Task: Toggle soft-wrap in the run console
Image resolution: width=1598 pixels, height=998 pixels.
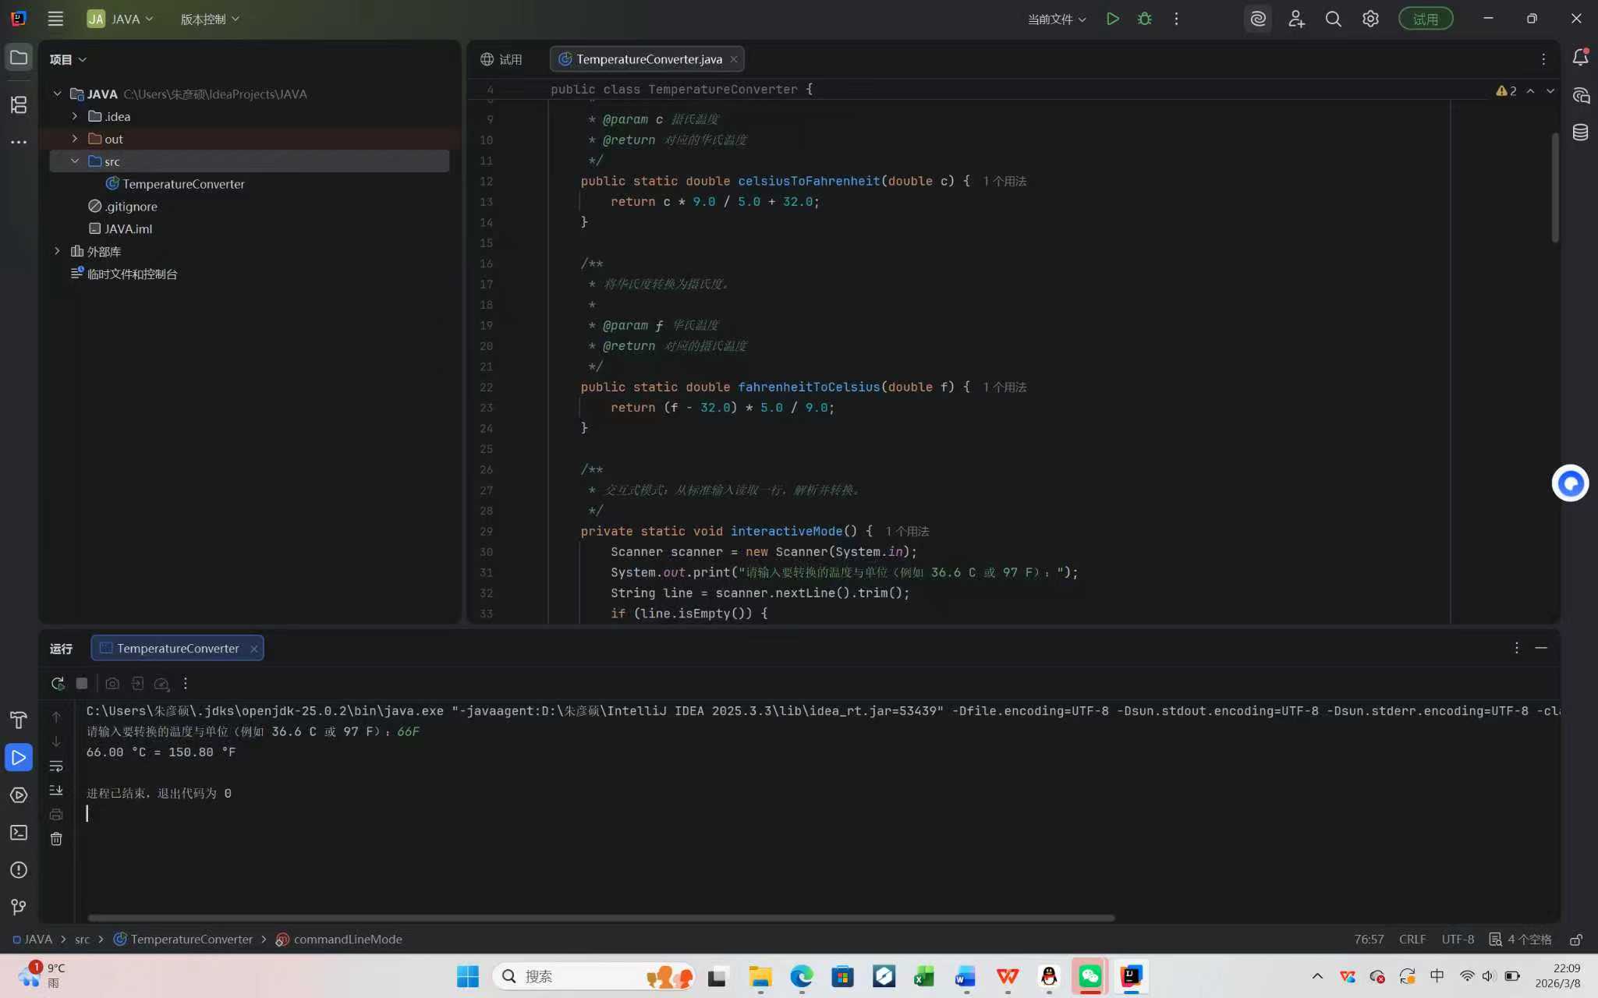Action: pos(56,766)
